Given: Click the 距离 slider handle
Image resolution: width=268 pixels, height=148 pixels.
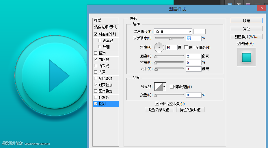Looking at the screenshot, I should tap(156, 57).
